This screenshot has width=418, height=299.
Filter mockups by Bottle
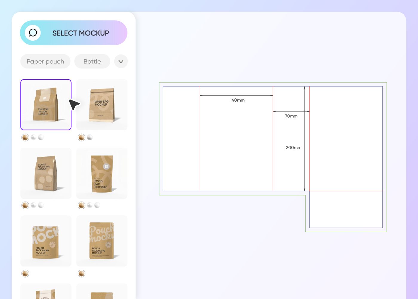point(92,61)
